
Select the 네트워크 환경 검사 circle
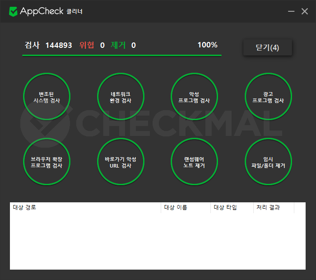[x=120, y=97]
